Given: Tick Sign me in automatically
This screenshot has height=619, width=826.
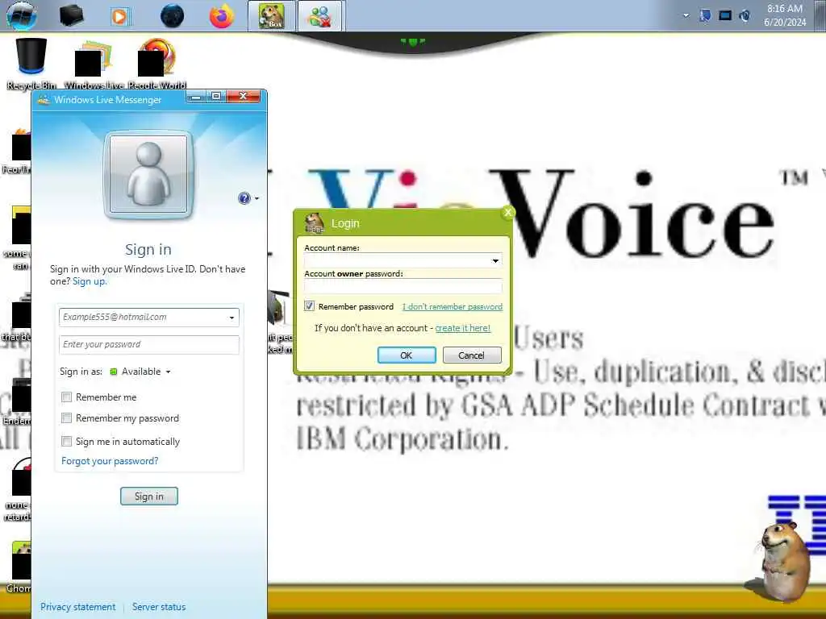Looking at the screenshot, I should click(x=66, y=441).
